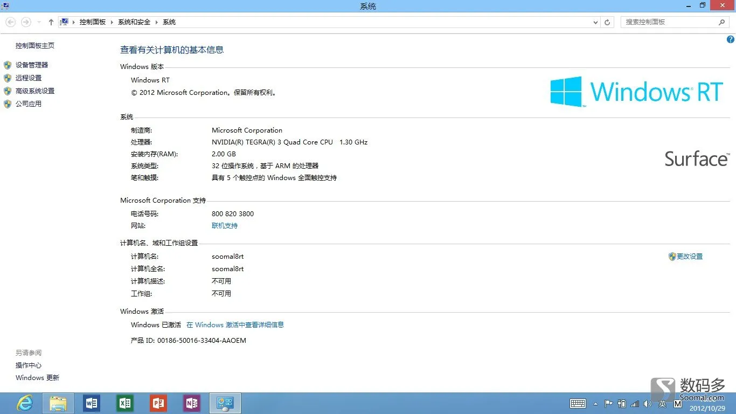The image size is (736, 414).
Task: Click 更改设置 to change computer name
Action: [690, 257]
